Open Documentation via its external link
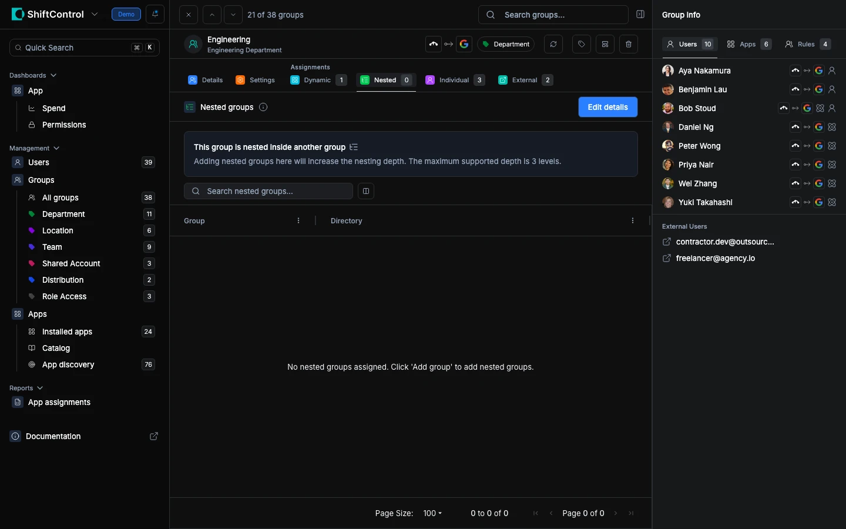846x529 pixels. (153, 437)
